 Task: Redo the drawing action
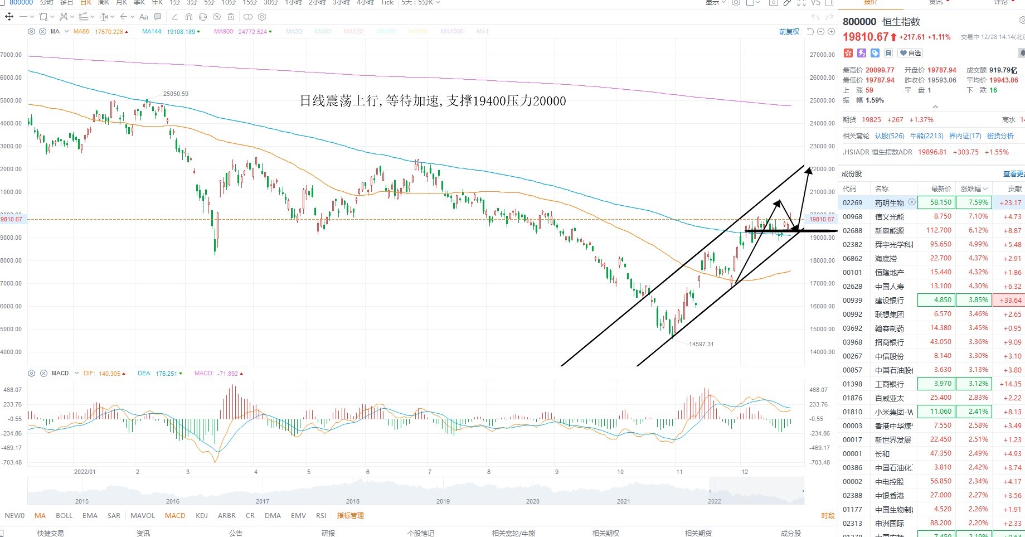coord(830,17)
